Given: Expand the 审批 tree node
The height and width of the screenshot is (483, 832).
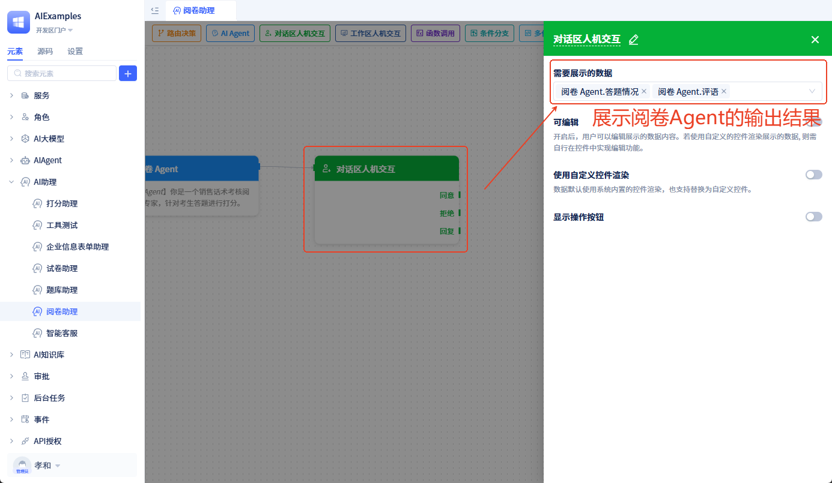Looking at the screenshot, I should [11, 376].
